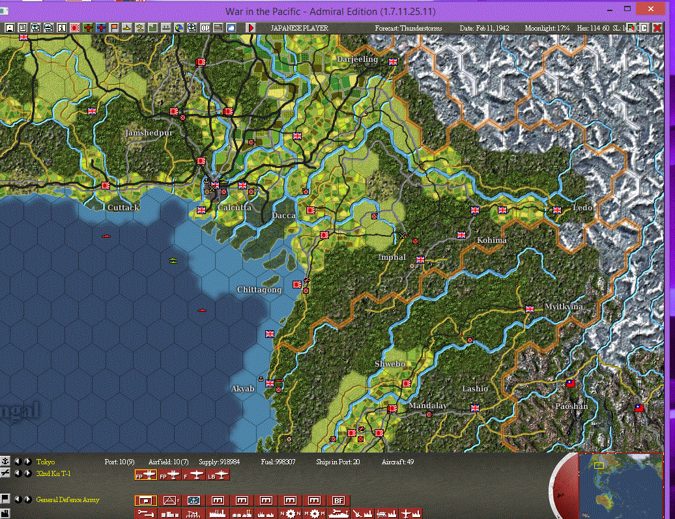Select the red plane on blue background icon

click(x=101, y=28)
